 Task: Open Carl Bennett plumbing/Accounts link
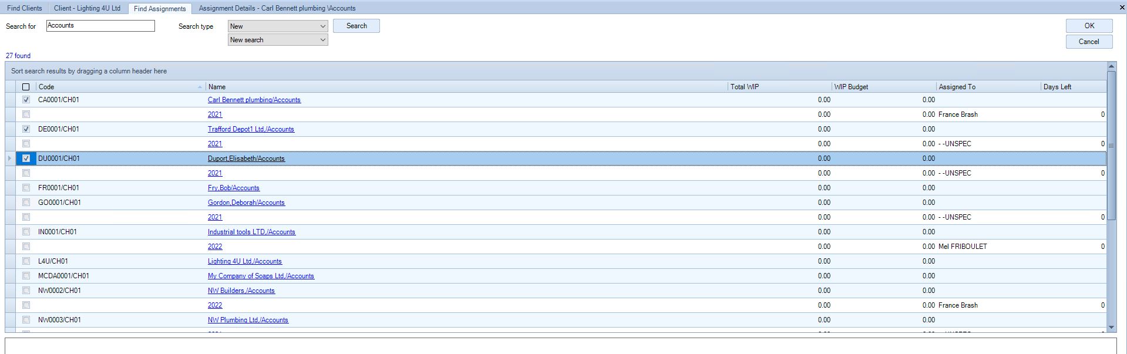pos(254,100)
